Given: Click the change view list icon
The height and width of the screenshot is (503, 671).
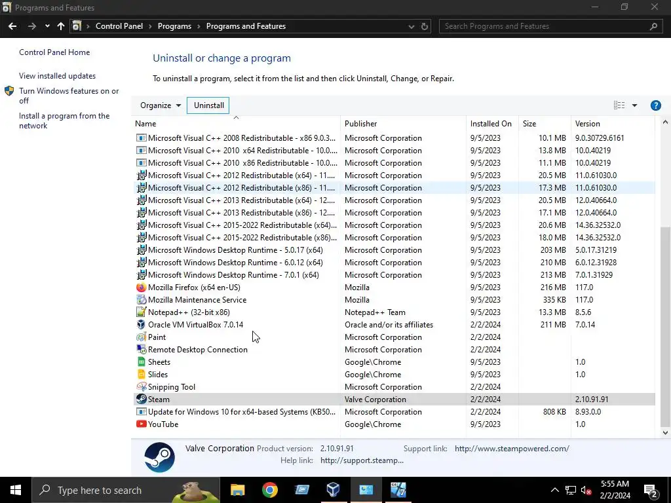Looking at the screenshot, I should pos(619,105).
